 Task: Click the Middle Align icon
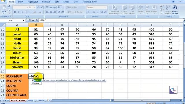click(51, 7)
